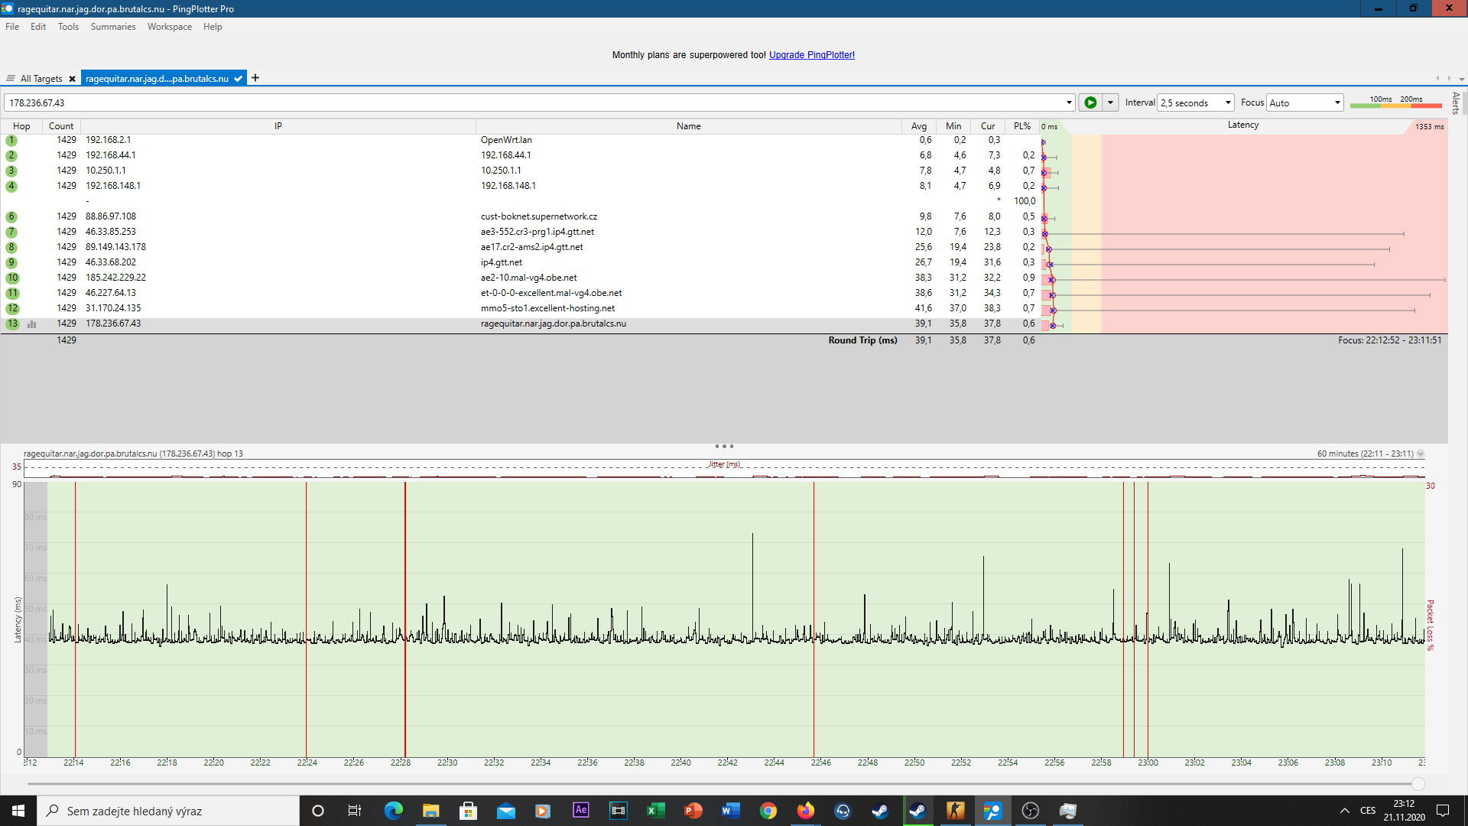Open the All Targets list icon
1468x826 pixels.
(11, 79)
